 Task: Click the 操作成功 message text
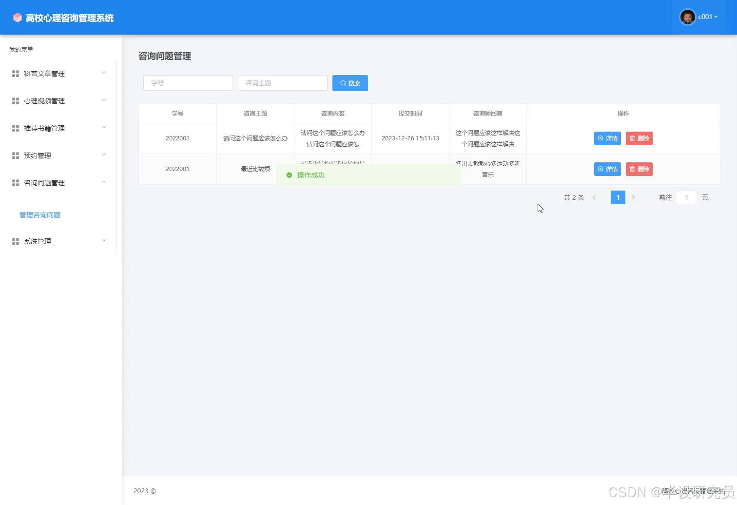pos(311,175)
